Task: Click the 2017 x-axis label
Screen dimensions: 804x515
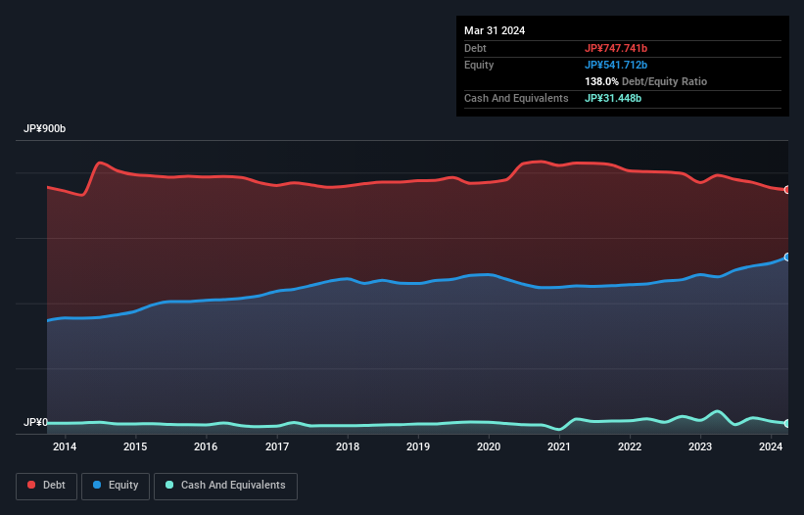Action: coord(277,446)
